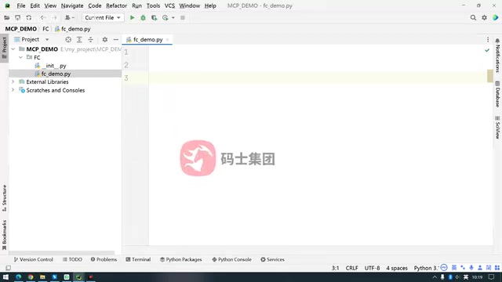Open the TODO tool window

coord(72,259)
